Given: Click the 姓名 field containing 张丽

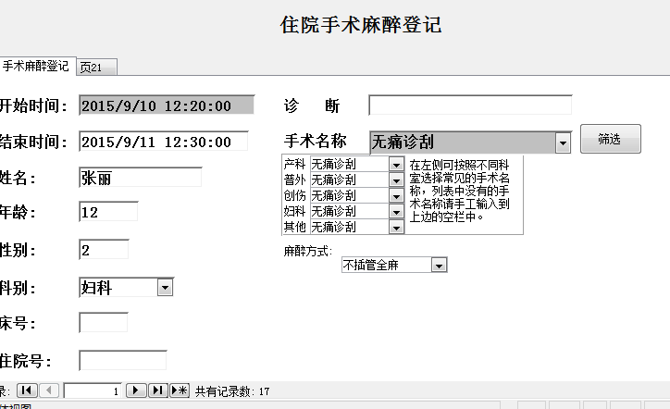Looking at the screenshot, I should [x=141, y=178].
